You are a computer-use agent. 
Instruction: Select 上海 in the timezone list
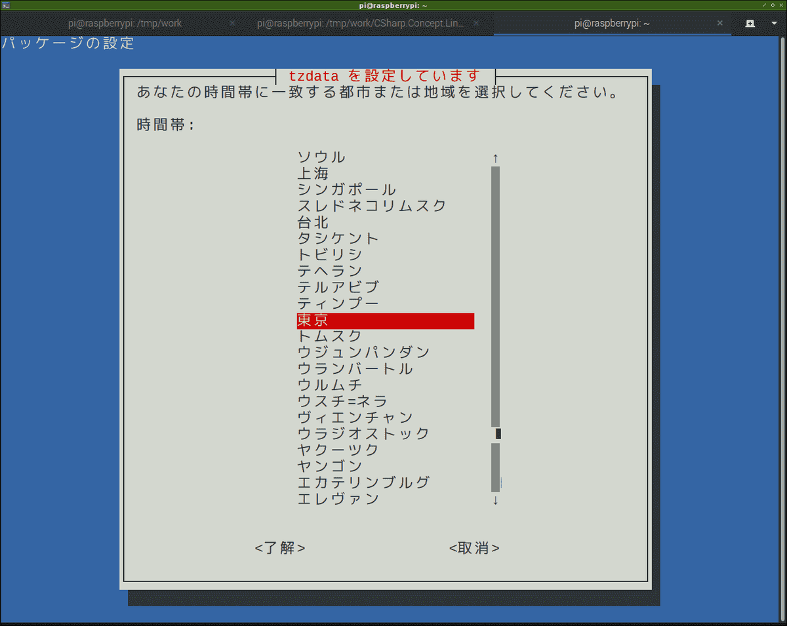tap(313, 174)
